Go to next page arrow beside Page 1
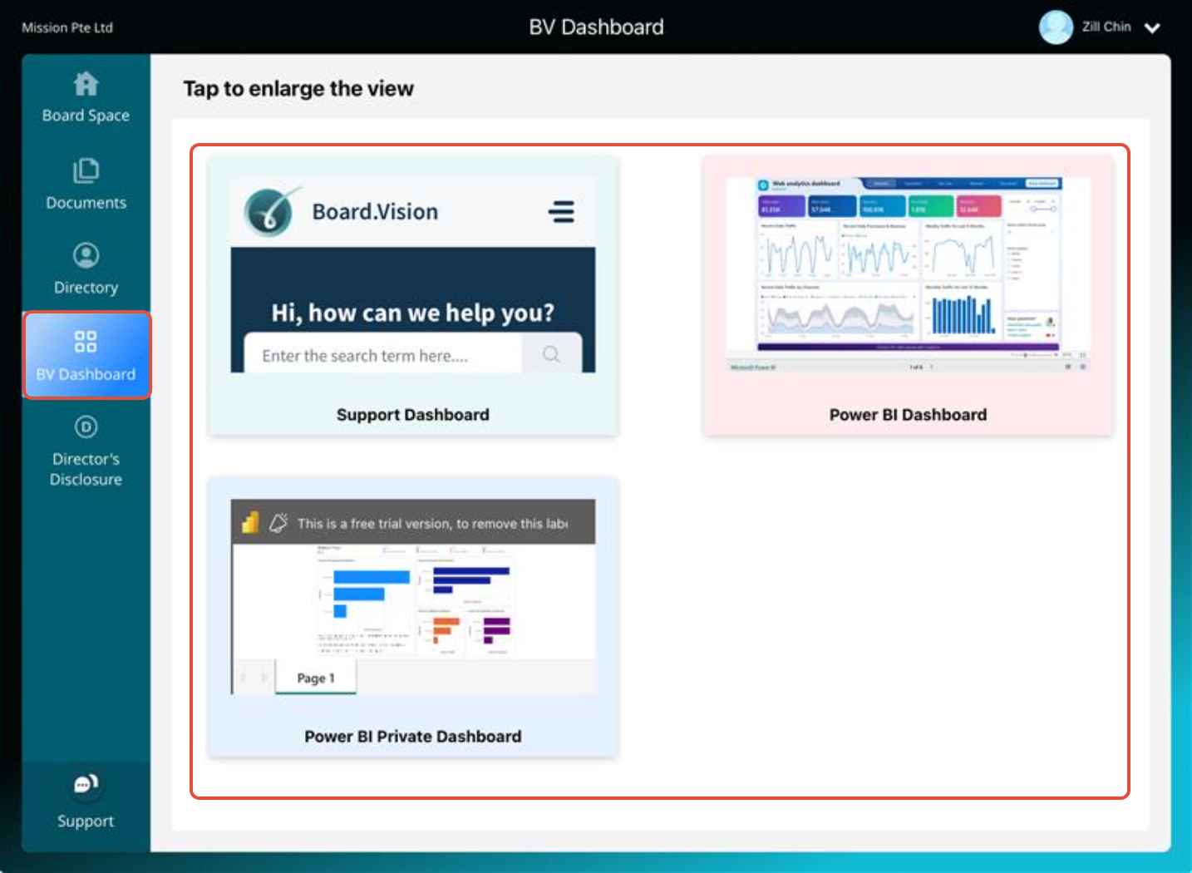 click(x=264, y=678)
